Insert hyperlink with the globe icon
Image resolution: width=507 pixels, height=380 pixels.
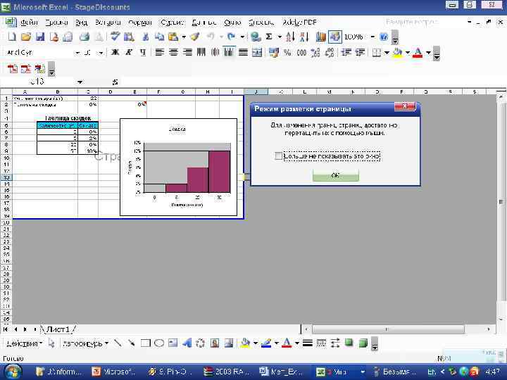[256, 37]
